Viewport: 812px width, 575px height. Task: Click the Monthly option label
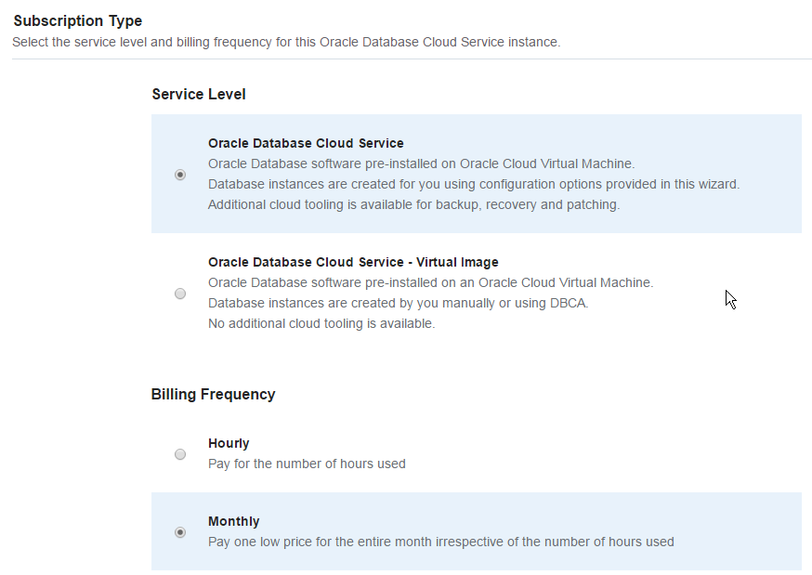pyautogui.click(x=233, y=521)
